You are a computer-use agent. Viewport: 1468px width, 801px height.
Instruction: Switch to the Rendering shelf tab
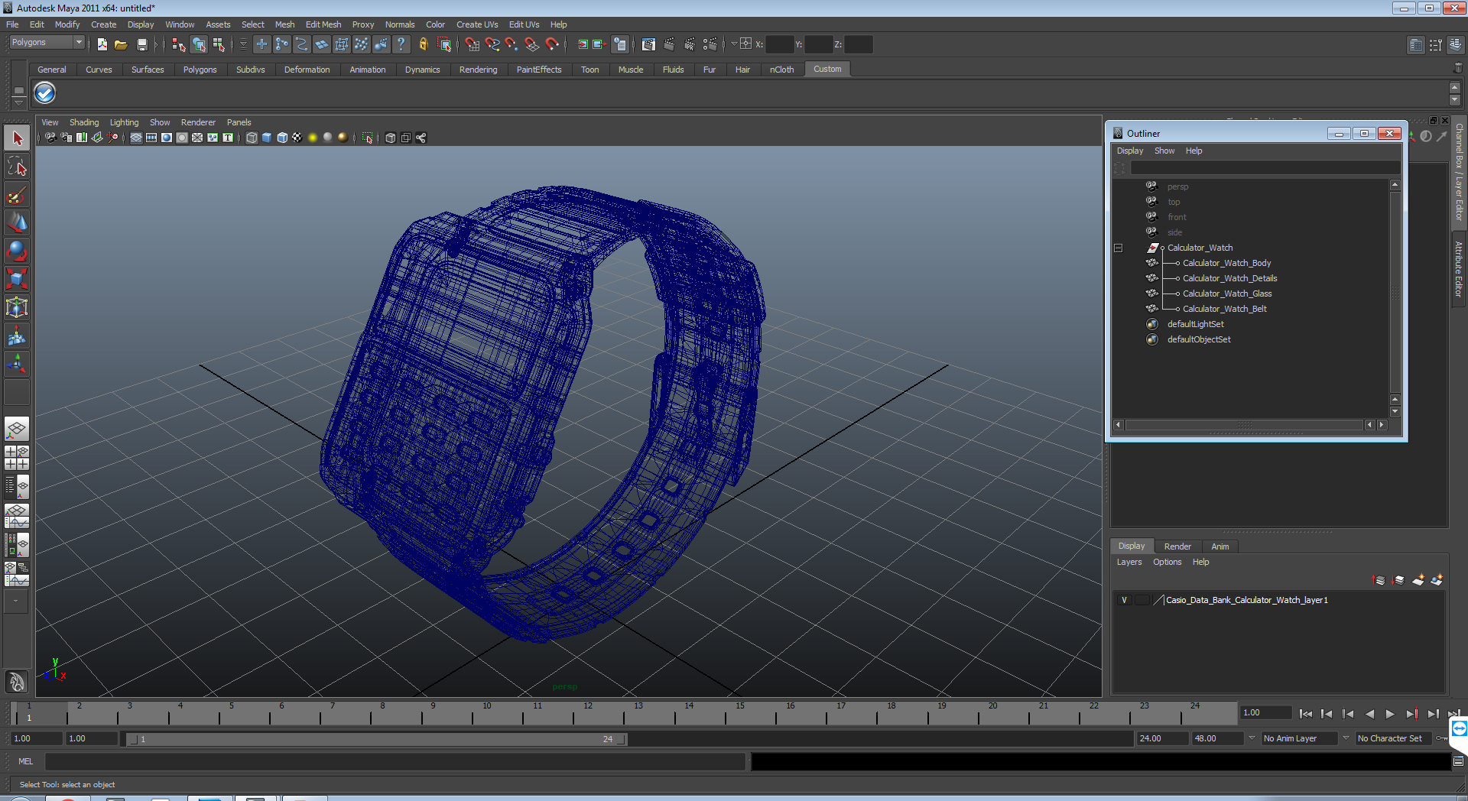(x=478, y=70)
